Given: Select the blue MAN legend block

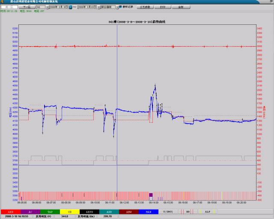Looking at the screenshot, I should click(x=148, y=212).
